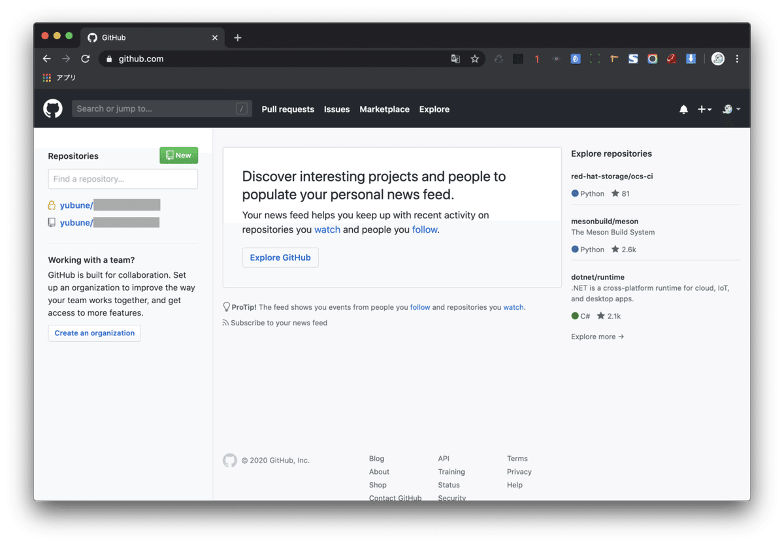Open the アプリ apps bookmark shortcut
The width and height of the screenshot is (784, 545).
(x=59, y=78)
